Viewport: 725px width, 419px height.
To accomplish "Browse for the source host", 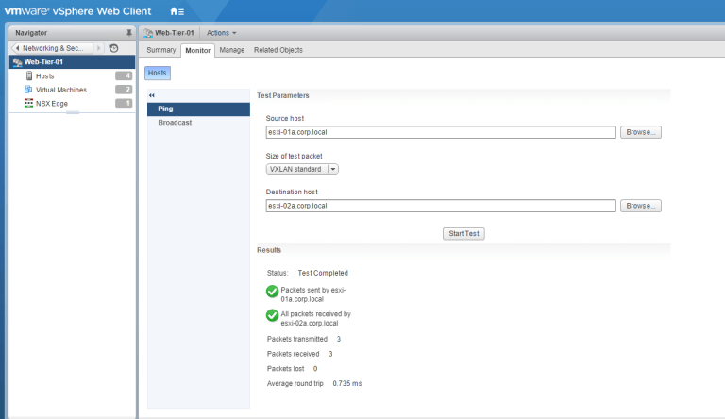I will [640, 132].
